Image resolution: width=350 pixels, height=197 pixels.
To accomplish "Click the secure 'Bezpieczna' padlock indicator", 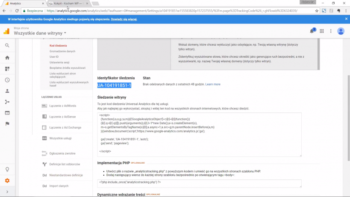I will (x=33, y=11).
